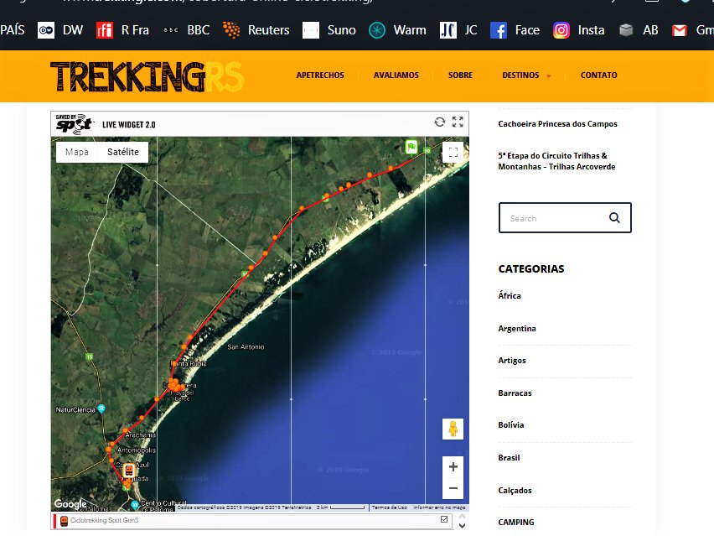Open the Apetrechos menu item
714x536 pixels.
tap(320, 75)
